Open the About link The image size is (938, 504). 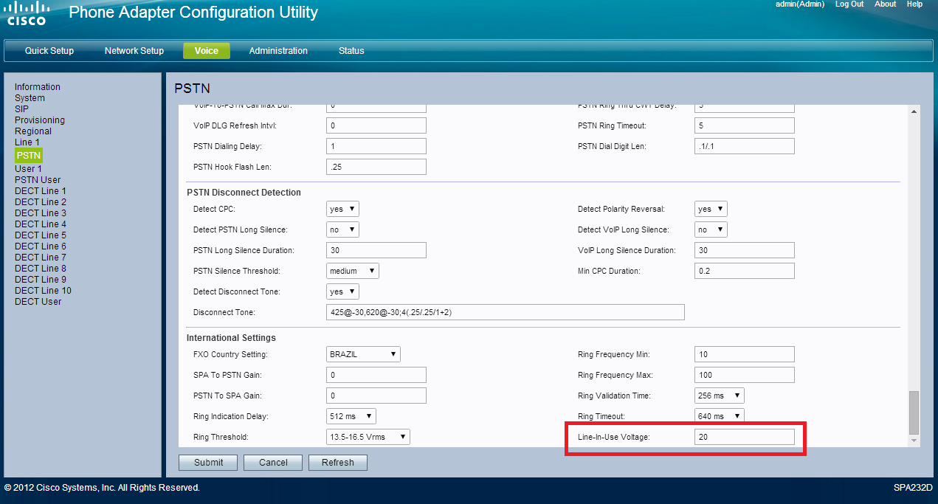click(x=886, y=4)
